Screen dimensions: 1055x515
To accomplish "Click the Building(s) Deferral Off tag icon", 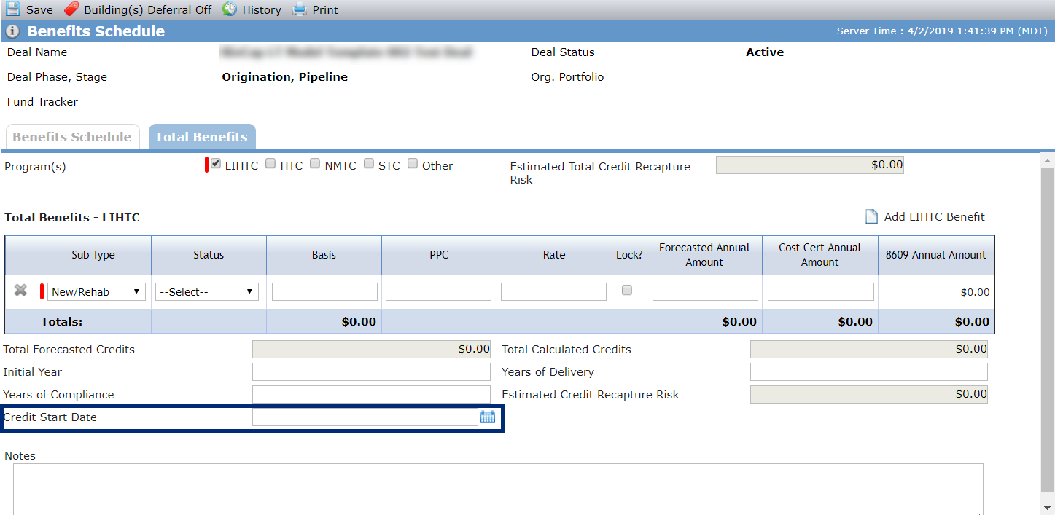I will (x=71, y=9).
